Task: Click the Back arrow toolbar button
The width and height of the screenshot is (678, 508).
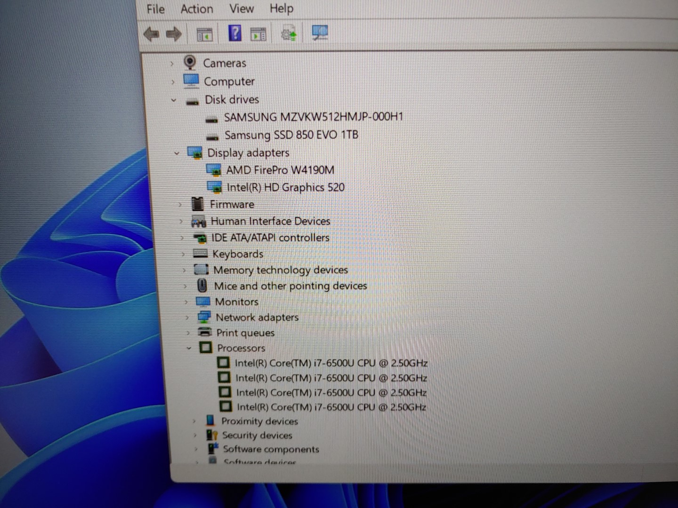Action: tap(151, 34)
